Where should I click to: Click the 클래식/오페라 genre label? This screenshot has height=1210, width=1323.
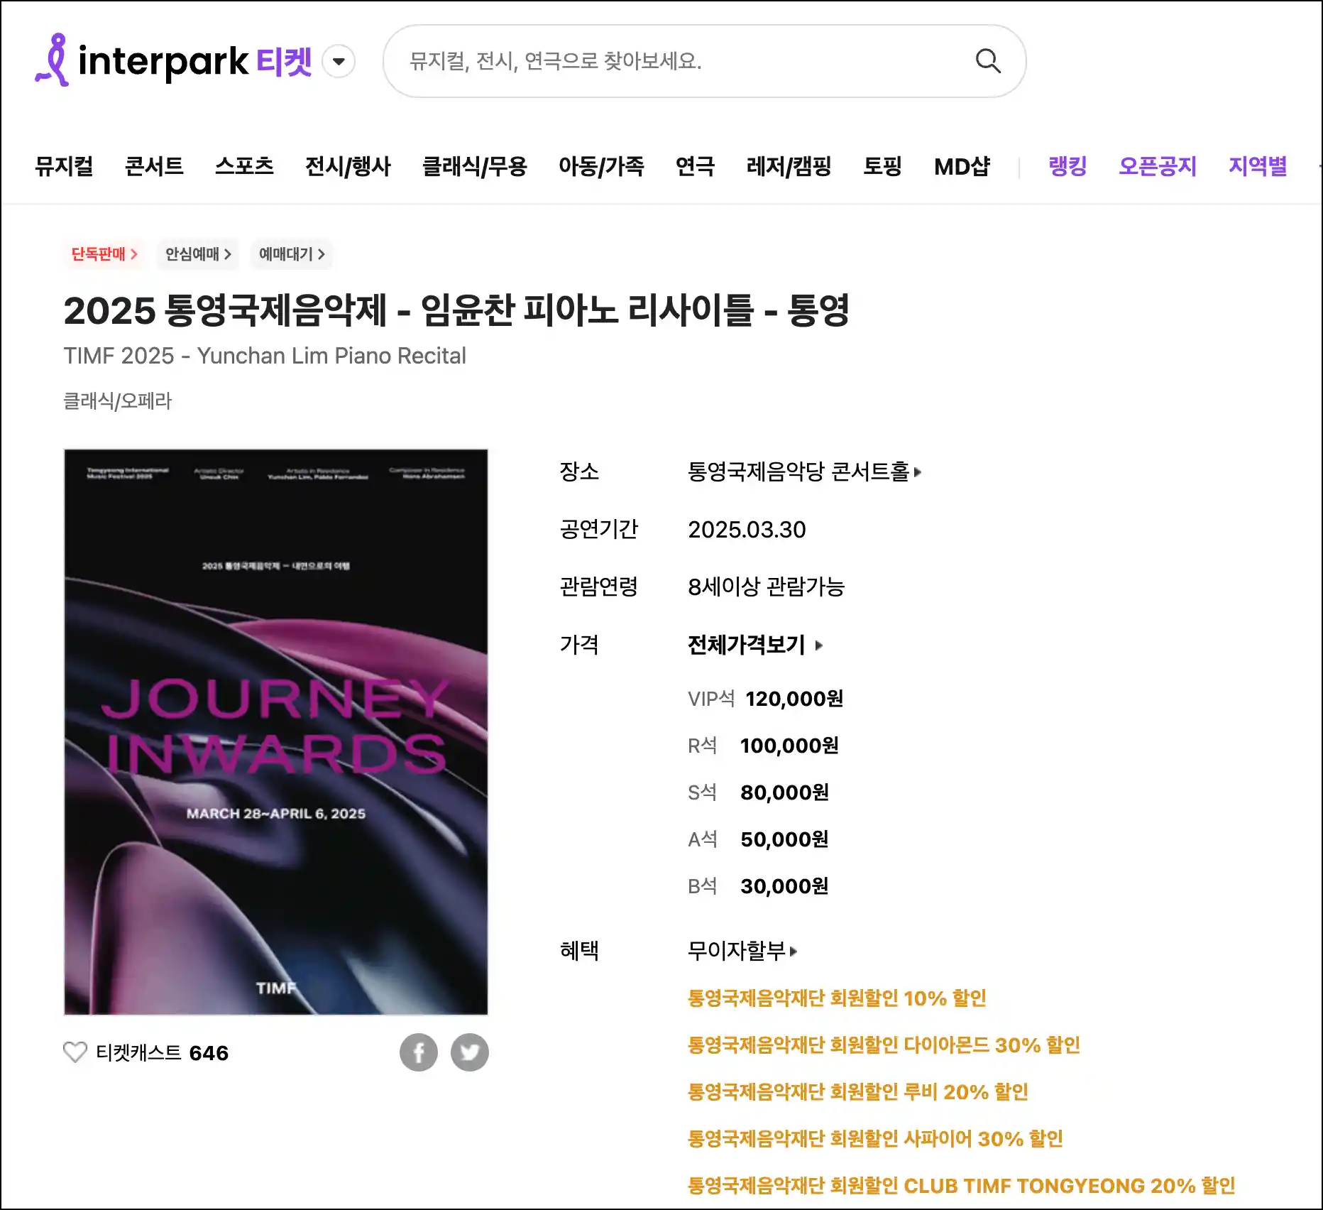click(x=118, y=401)
